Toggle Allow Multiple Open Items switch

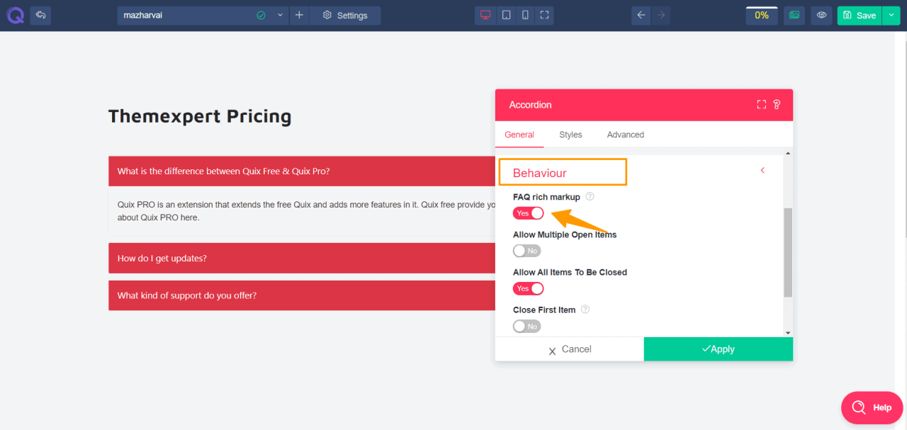pyautogui.click(x=526, y=251)
